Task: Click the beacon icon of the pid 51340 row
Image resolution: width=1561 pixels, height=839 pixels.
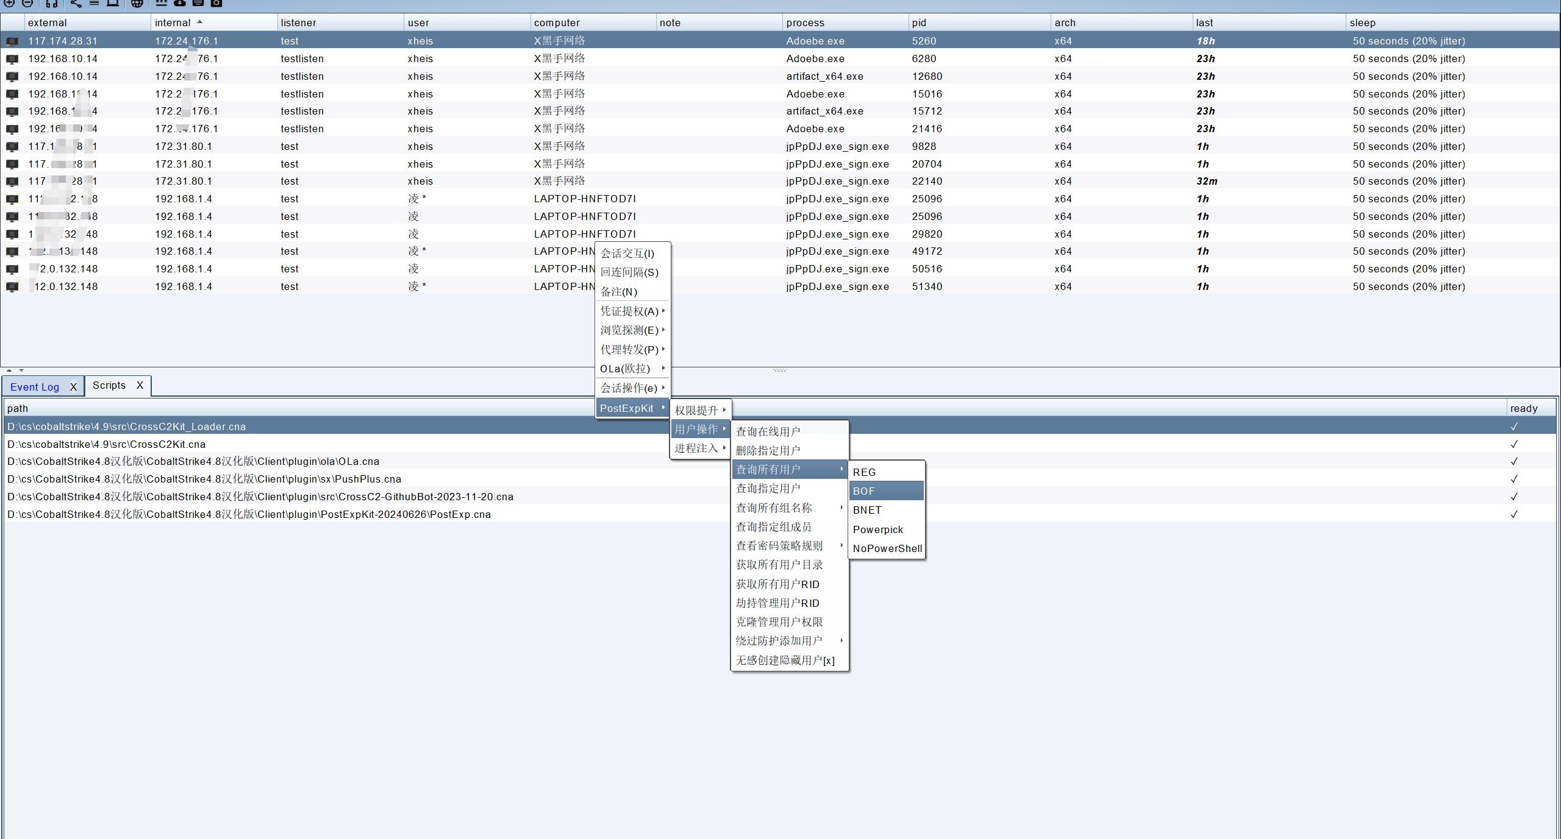Action: (x=12, y=287)
